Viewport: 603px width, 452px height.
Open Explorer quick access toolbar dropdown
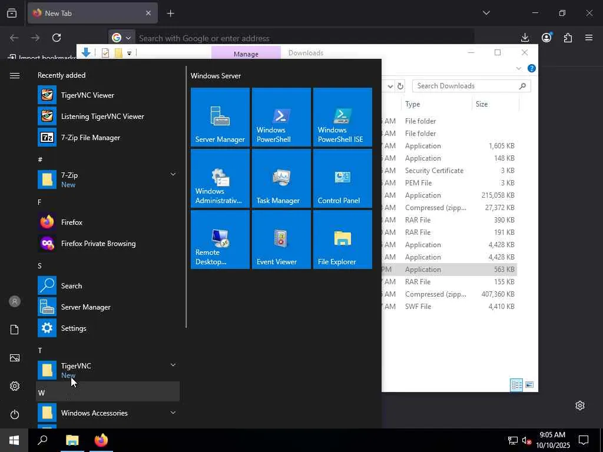point(129,54)
